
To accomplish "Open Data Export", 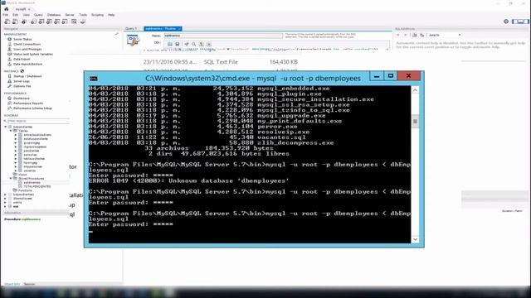I will pos(22,59).
